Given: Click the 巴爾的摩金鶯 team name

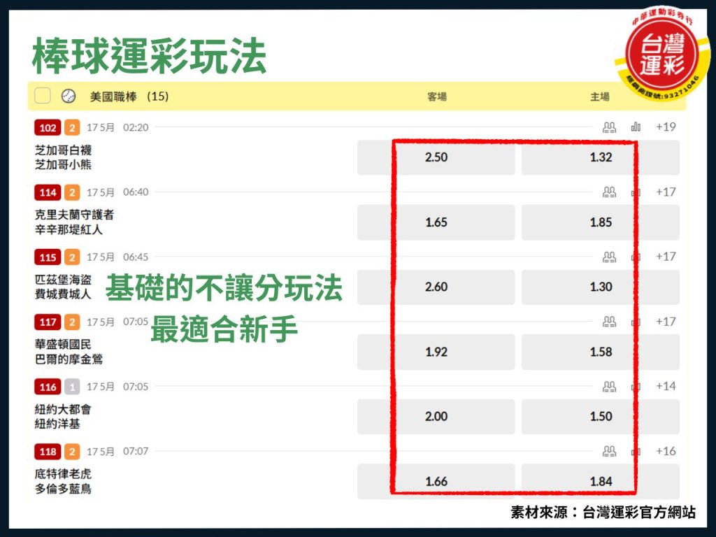Looking at the screenshot, I should [x=69, y=359].
